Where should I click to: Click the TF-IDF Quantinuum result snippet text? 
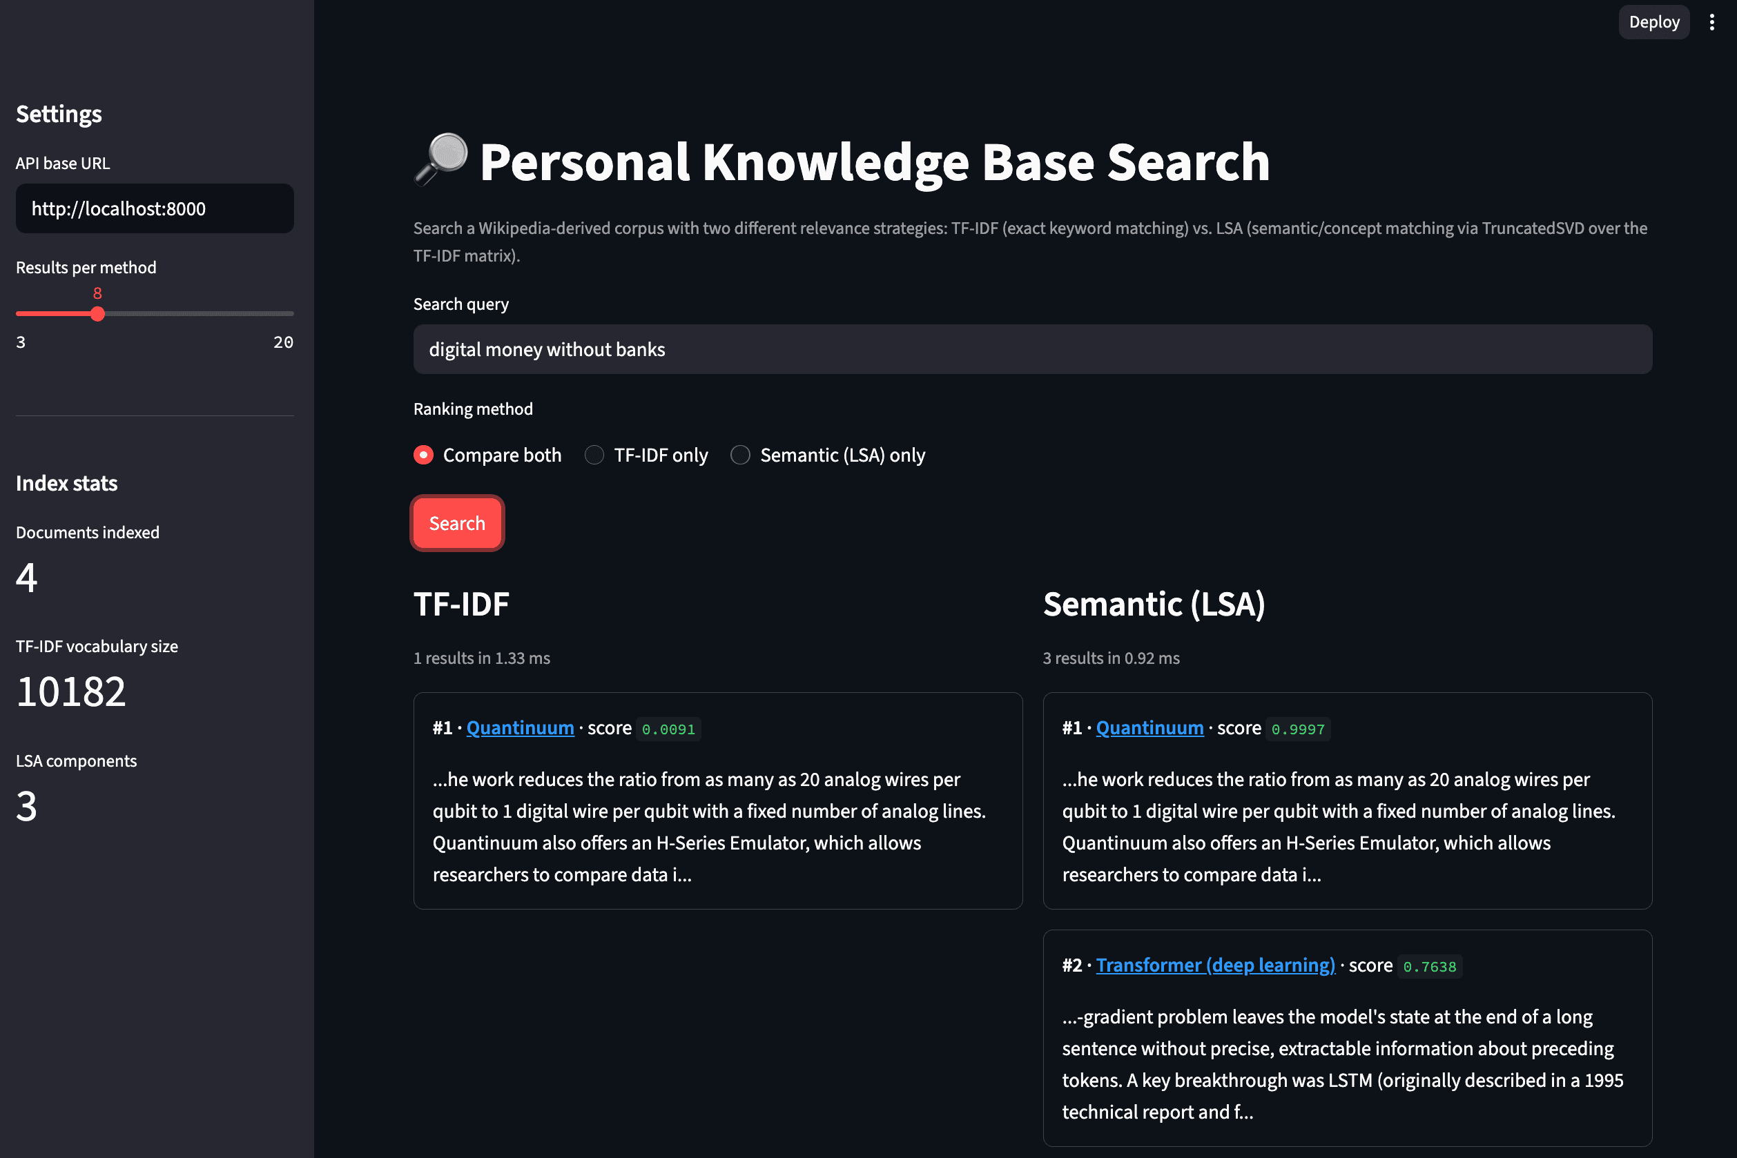point(709,827)
